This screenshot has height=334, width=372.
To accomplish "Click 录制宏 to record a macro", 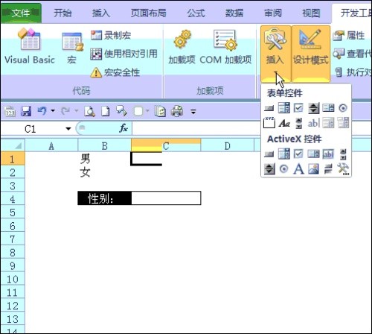I will coord(111,35).
